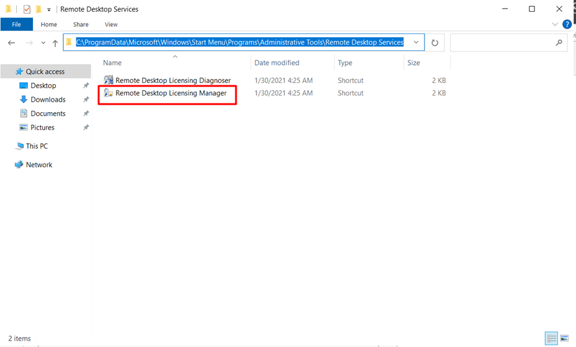Select Quick access in the navigation pane
576x347 pixels.
pos(45,71)
